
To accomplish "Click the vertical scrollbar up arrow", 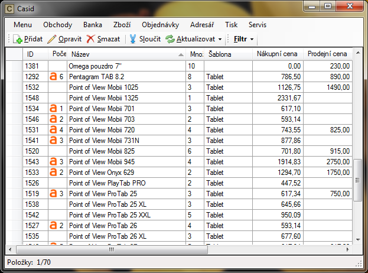I will 358,53.
